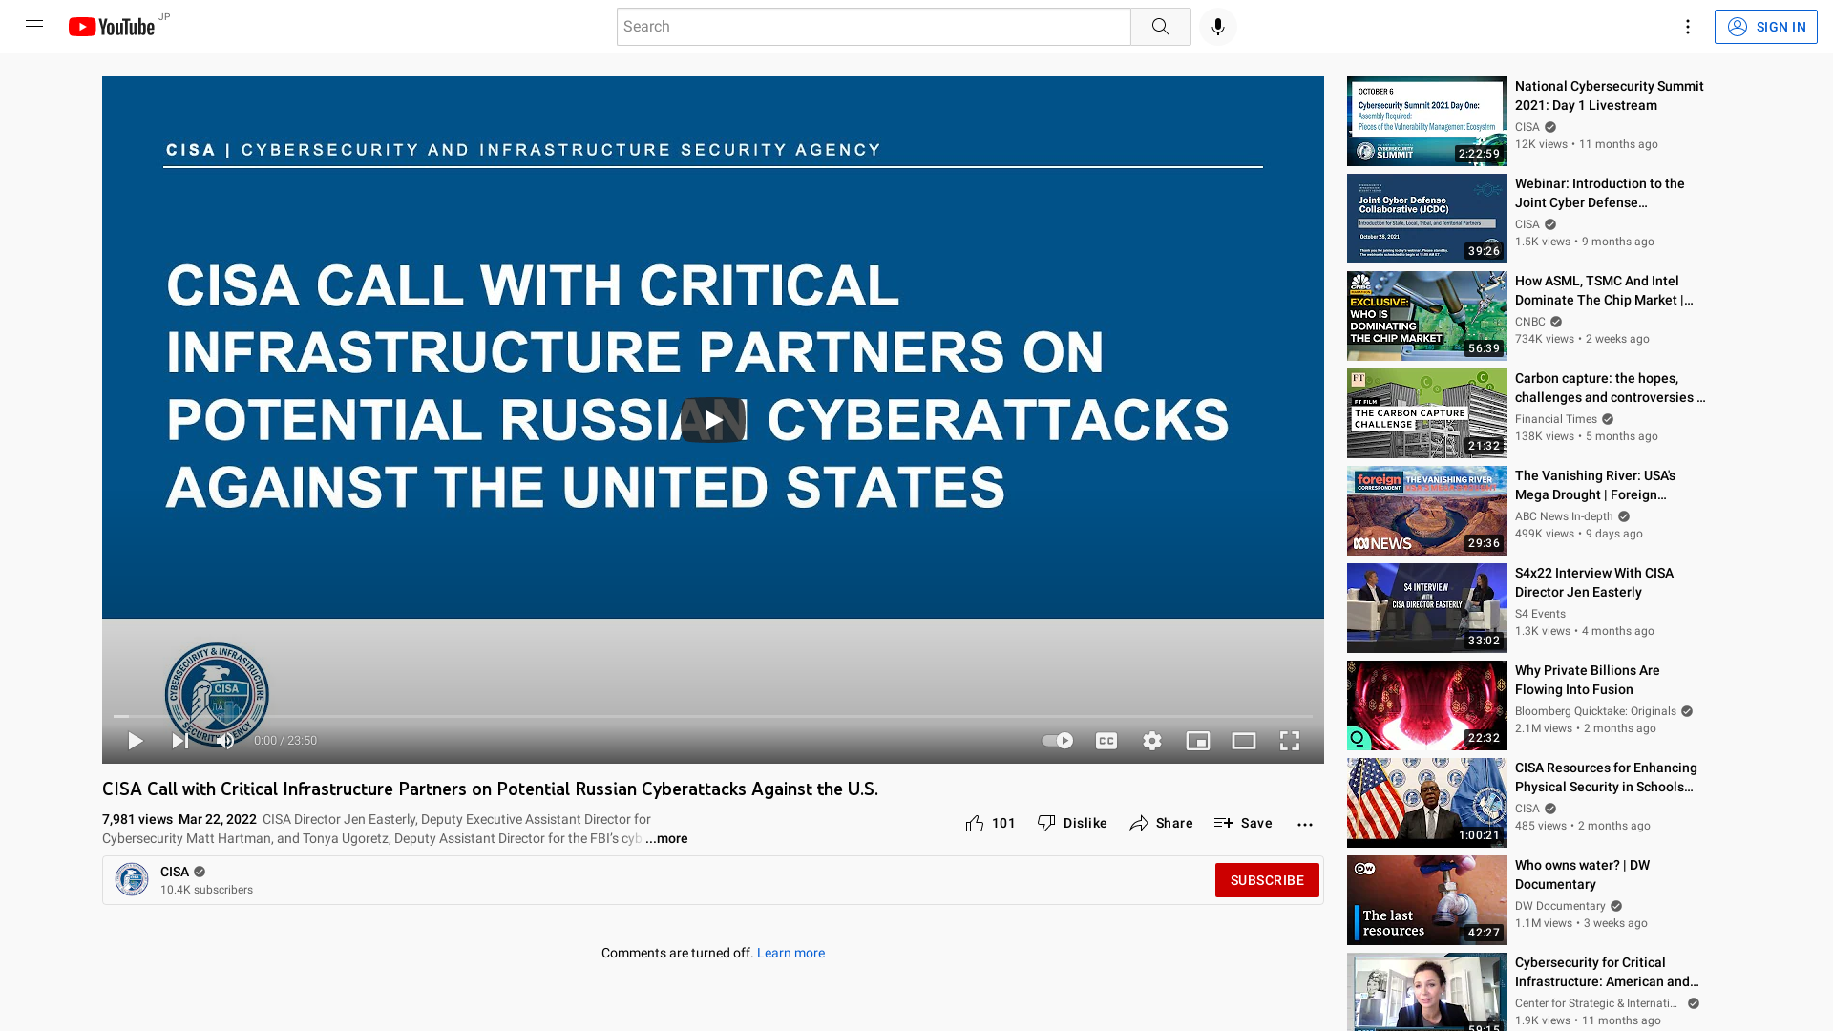Open National Cybersecurity Summit 2021 title
This screenshot has height=1031, width=1833.
[1609, 96]
